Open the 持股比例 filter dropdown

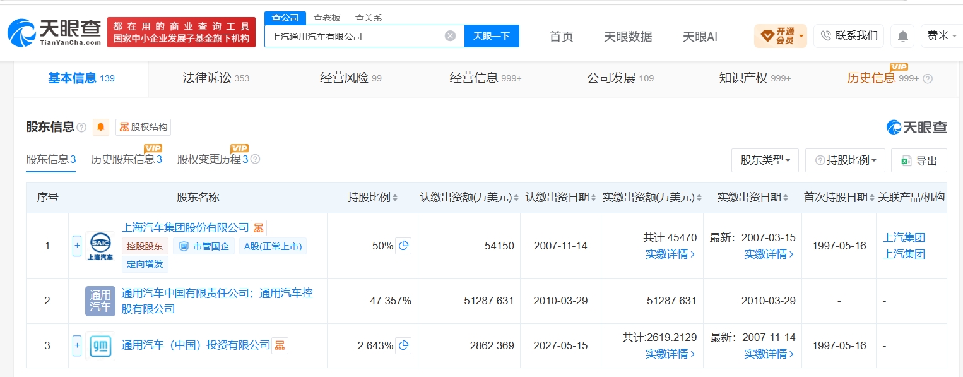(x=846, y=160)
